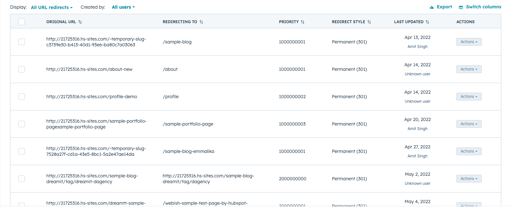Click the Apr 13, 2022 date
The width and height of the screenshot is (510, 207).
coord(418,37)
